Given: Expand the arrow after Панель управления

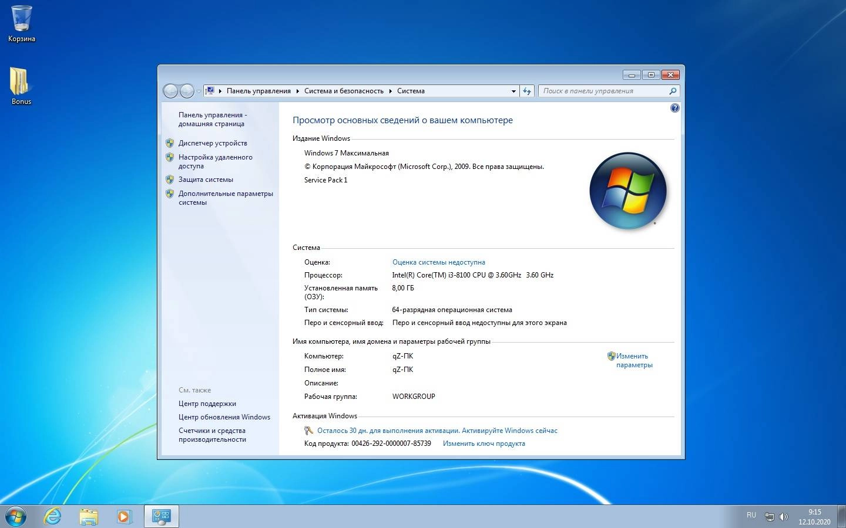Looking at the screenshot, I should (298, 91).
